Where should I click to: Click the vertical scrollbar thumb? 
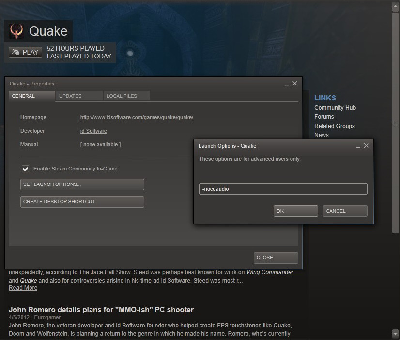point(395,122)
